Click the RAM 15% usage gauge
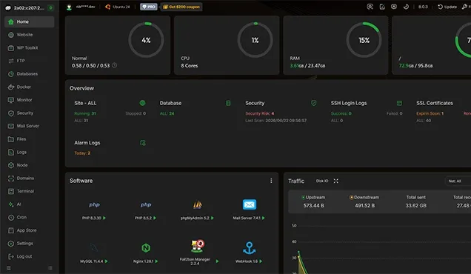The width and height of the screenshot is (471, 274). [x=364, y=40]
